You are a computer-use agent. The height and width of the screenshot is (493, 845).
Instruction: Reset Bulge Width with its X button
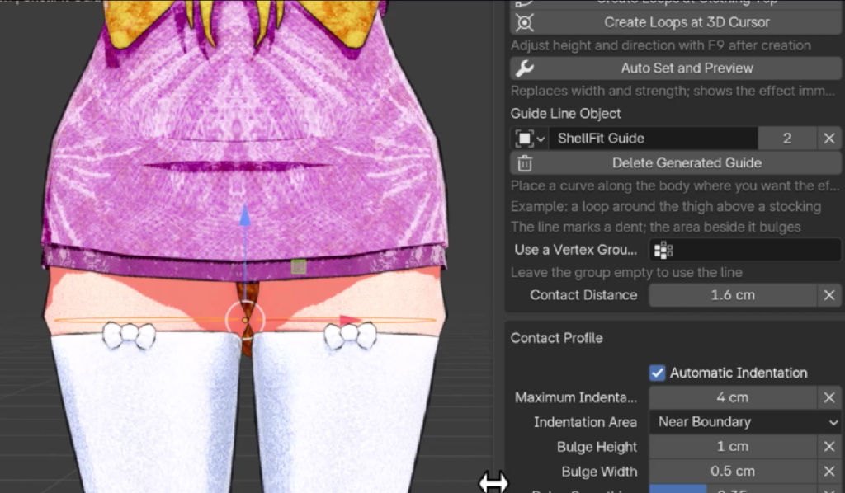coord(829,472)
